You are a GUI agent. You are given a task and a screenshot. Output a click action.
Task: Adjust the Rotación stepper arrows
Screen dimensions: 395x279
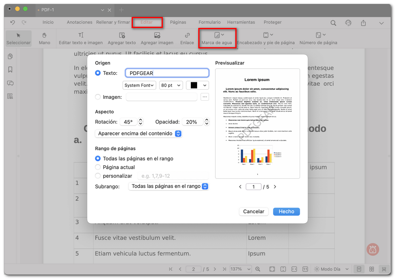(x=141, y=122)
